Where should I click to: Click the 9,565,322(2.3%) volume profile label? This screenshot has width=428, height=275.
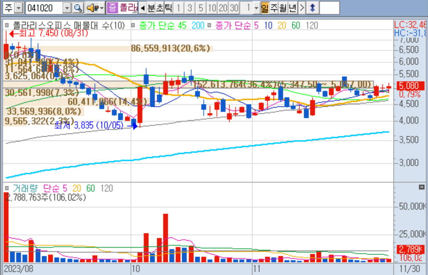(x=40, y=121)
